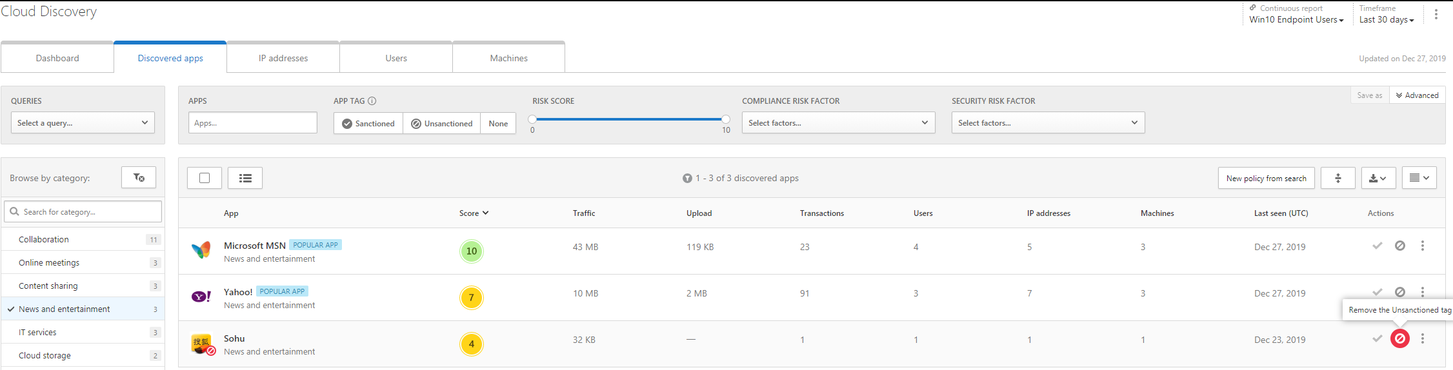Image resolution: width=1453 pixels, height=370 pixels.
Task: Switch to the IP addresses tab
Action: [x=283, y=58]
